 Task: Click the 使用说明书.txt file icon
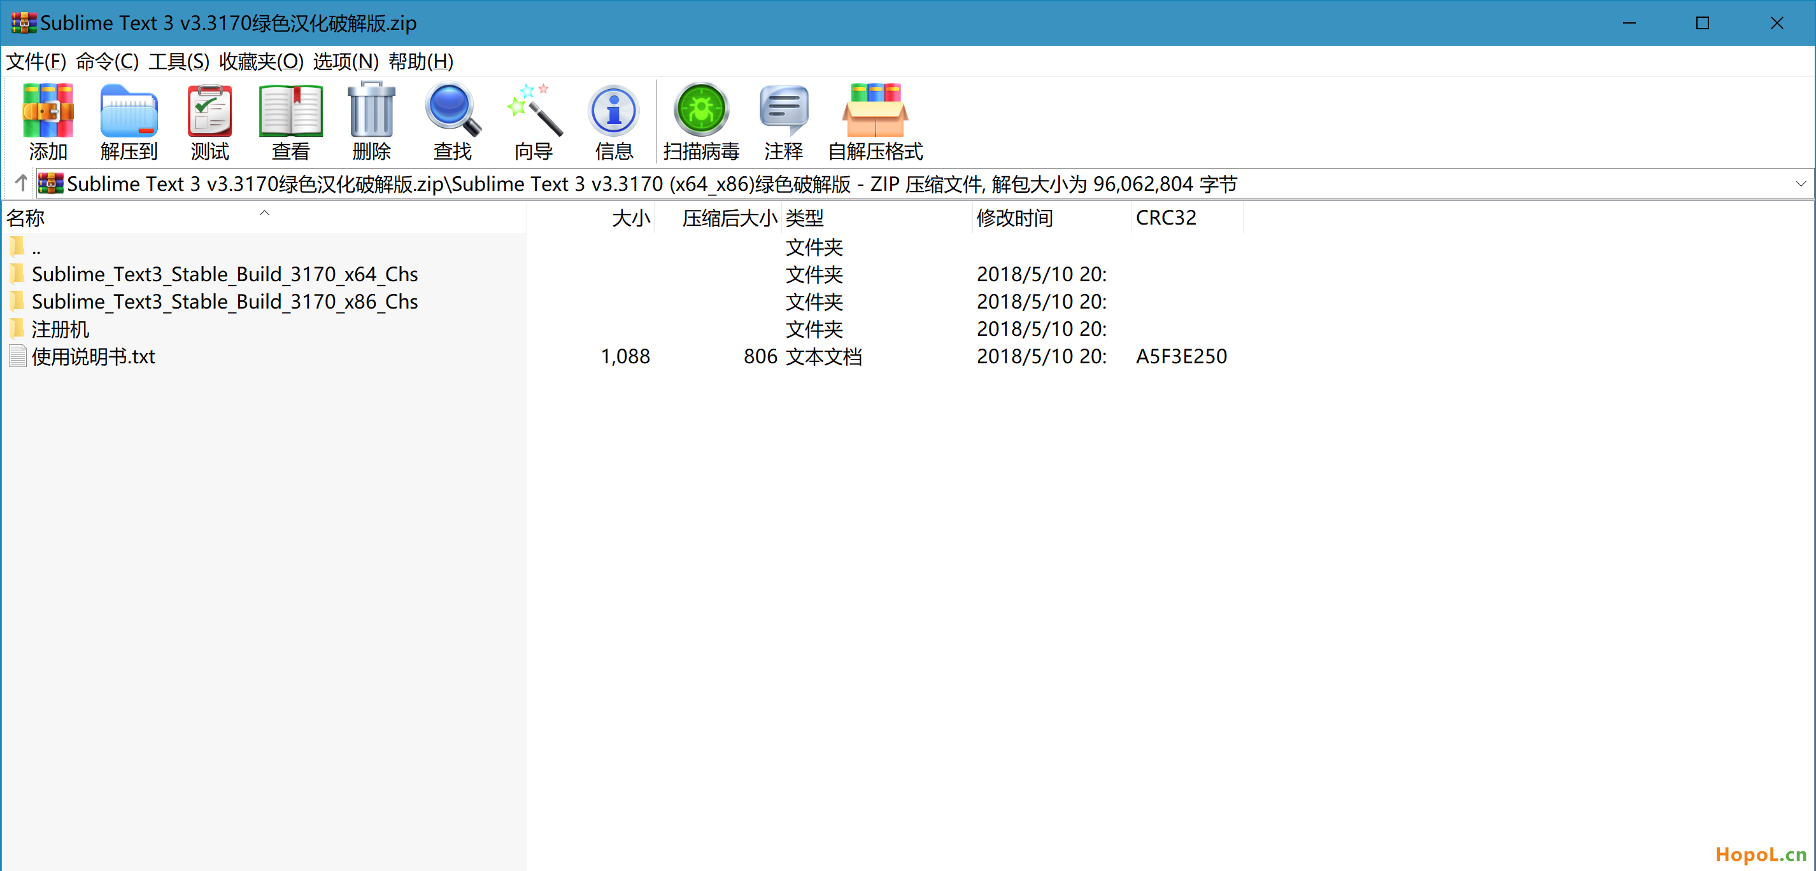point(18,356)
